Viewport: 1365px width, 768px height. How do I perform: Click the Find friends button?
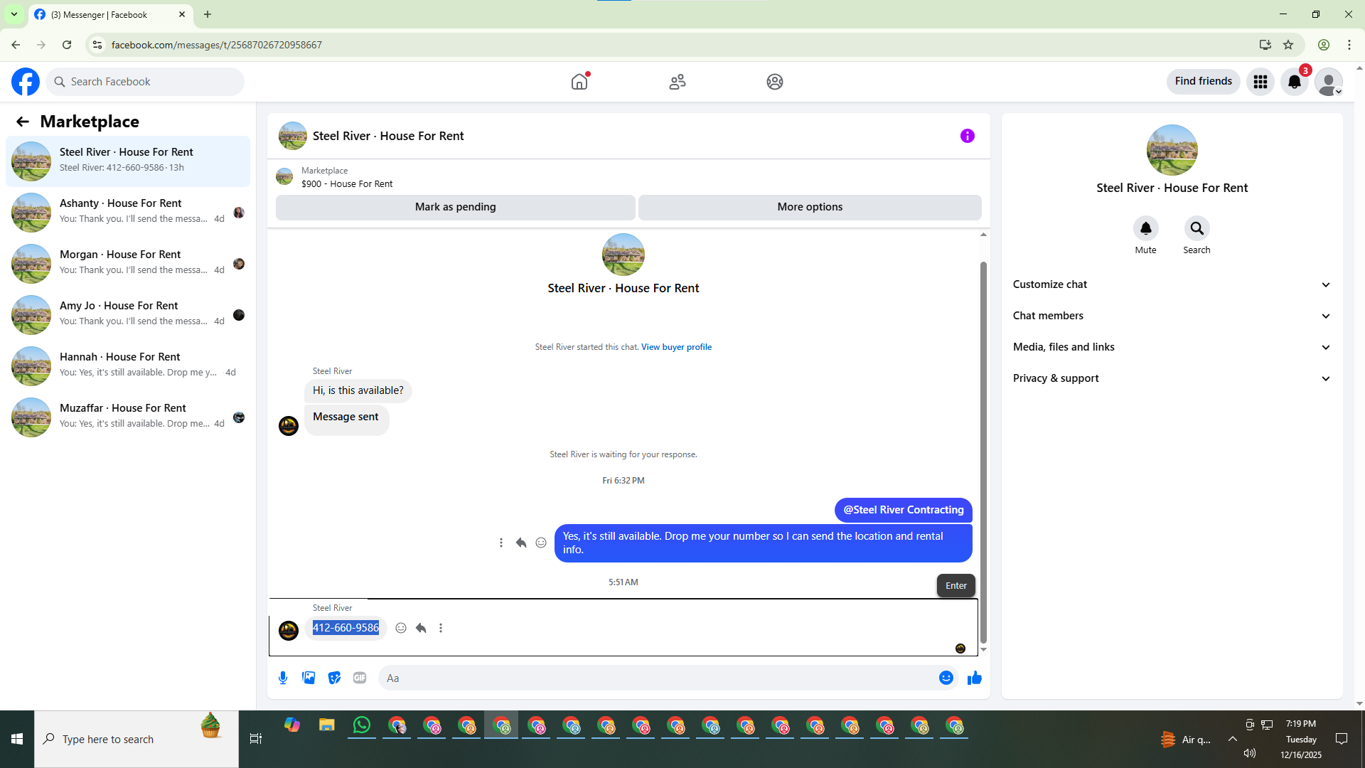1204,82
